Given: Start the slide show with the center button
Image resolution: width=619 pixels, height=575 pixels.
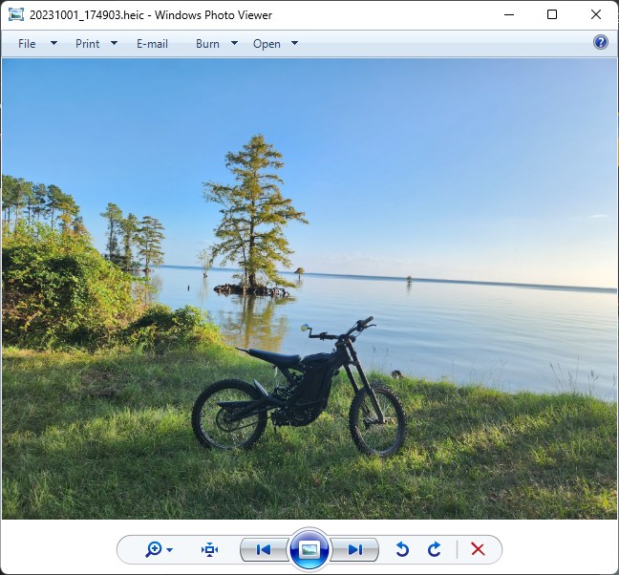Looking at the screenshot, I should tap(309, 549).
